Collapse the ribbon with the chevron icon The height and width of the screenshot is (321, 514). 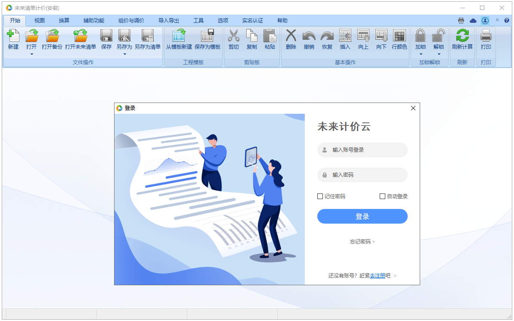(x=497, y=20)
